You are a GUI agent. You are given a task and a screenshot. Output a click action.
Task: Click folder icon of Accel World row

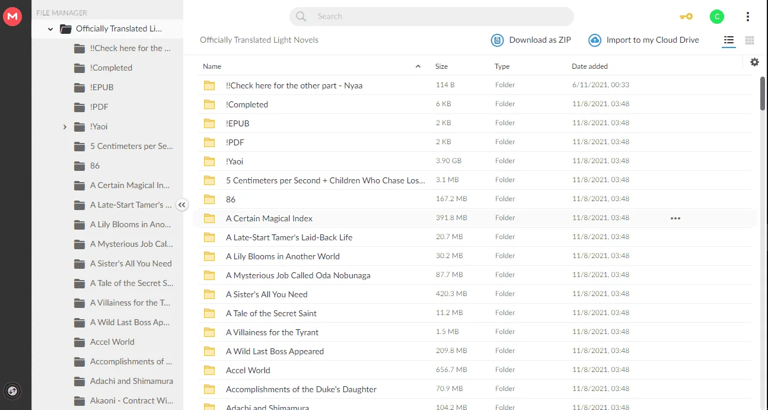[x=209, y=370]
